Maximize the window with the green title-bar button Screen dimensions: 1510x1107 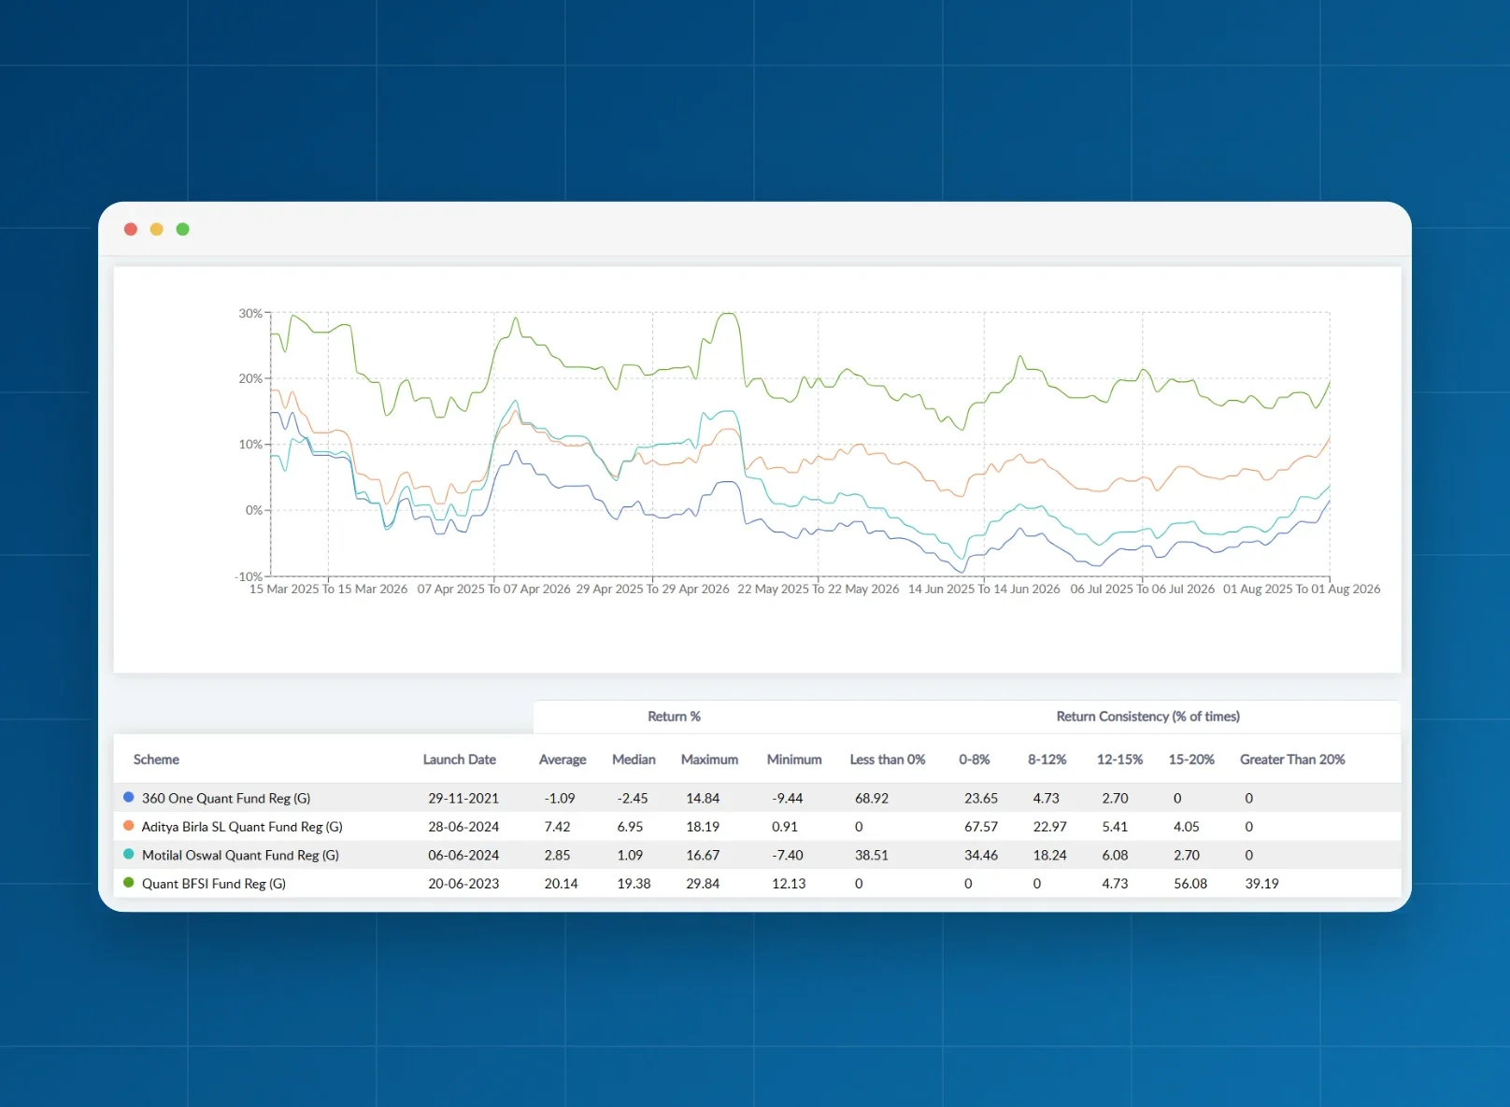click(x=183, y=229)
